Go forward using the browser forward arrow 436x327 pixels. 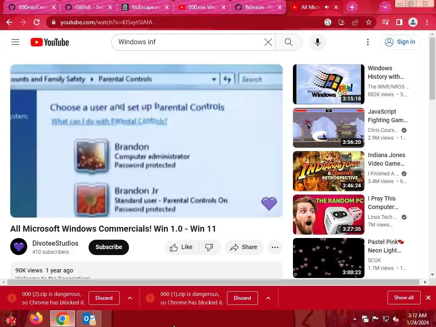point(23,22)
